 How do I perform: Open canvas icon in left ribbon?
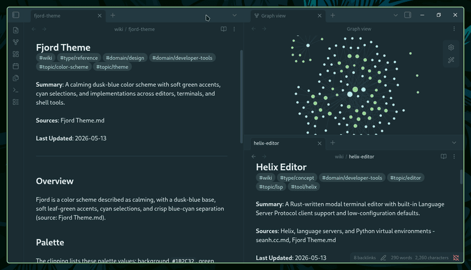pyautogui.click(x=16, y=54)
